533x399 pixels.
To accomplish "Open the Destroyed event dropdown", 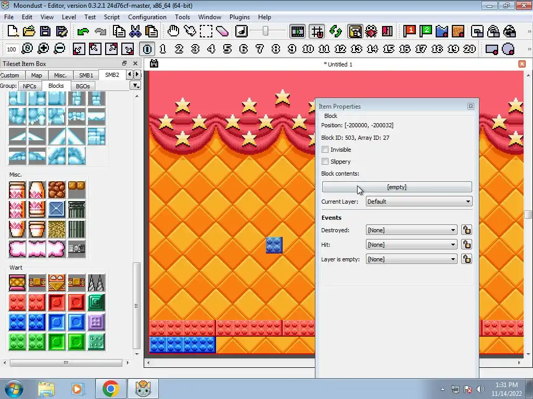I will pyautogui.click(x=411, y=230).
